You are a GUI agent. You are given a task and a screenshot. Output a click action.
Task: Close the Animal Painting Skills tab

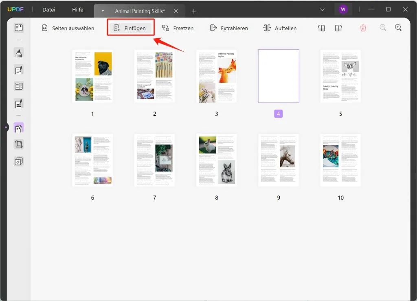pos(176,11)
